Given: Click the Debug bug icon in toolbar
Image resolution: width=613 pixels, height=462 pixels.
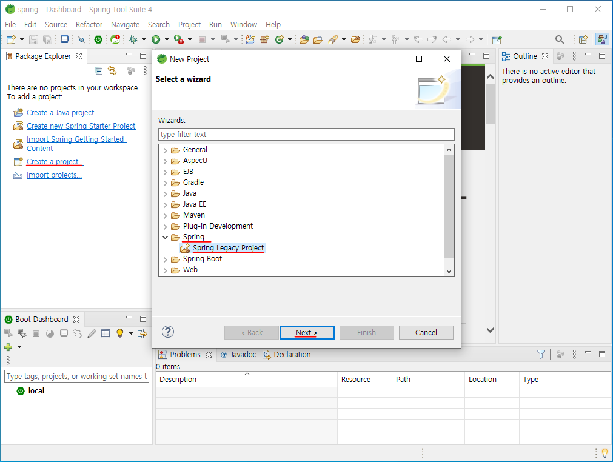Looking at the screenshot, I should (133, 39).
